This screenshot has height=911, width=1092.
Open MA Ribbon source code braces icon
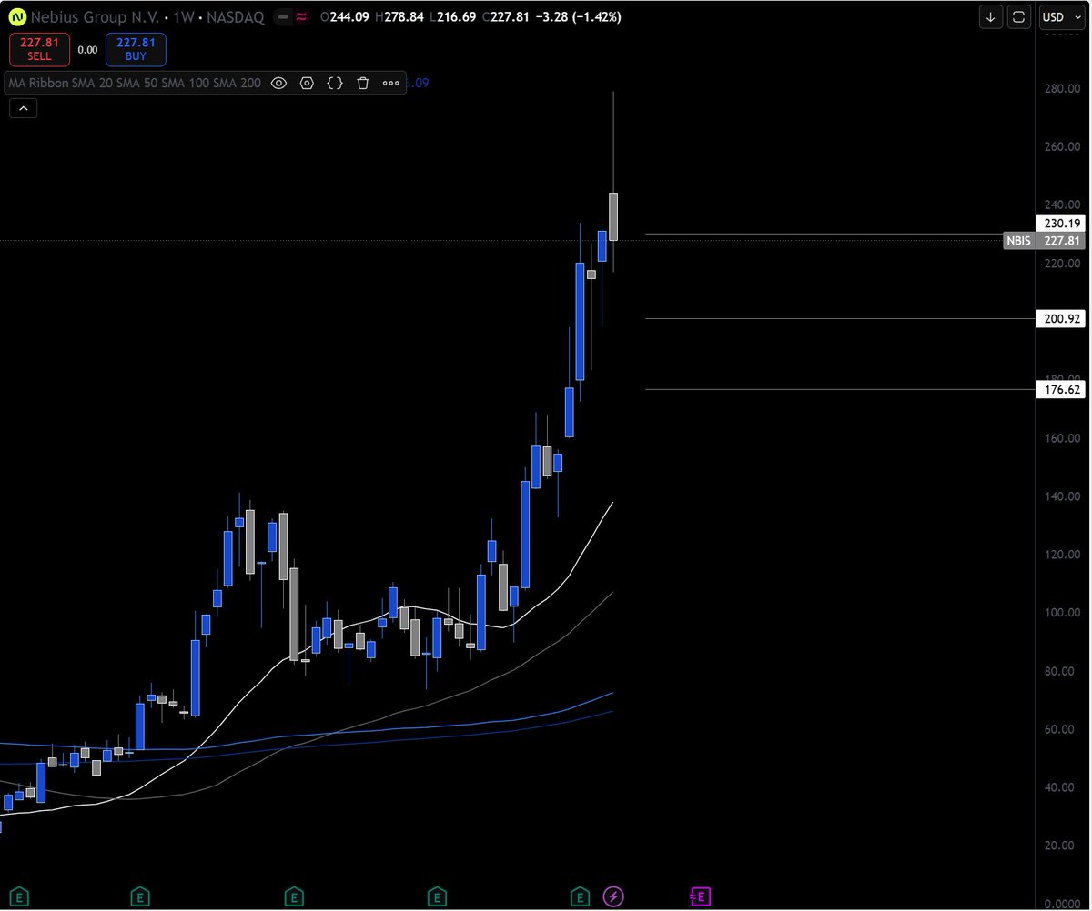(335, 83)
